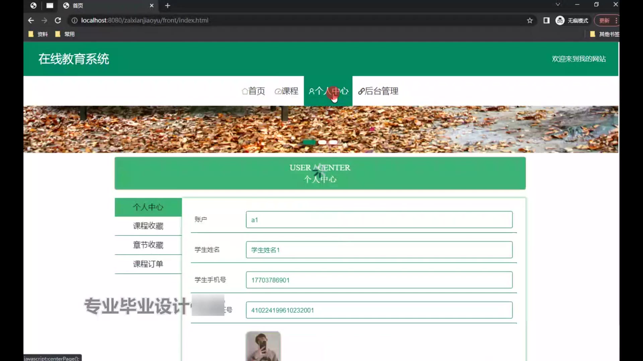
Task: Open the 首页 navigation item
Action: (x=253, y=91)
